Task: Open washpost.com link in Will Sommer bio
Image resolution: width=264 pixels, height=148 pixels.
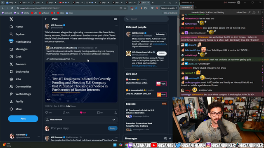Action: point(160,44)
